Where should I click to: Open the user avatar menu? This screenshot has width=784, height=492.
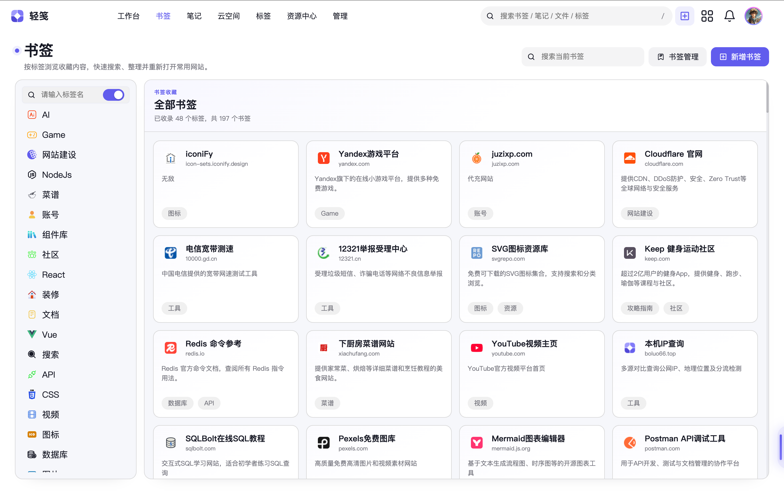753,16
